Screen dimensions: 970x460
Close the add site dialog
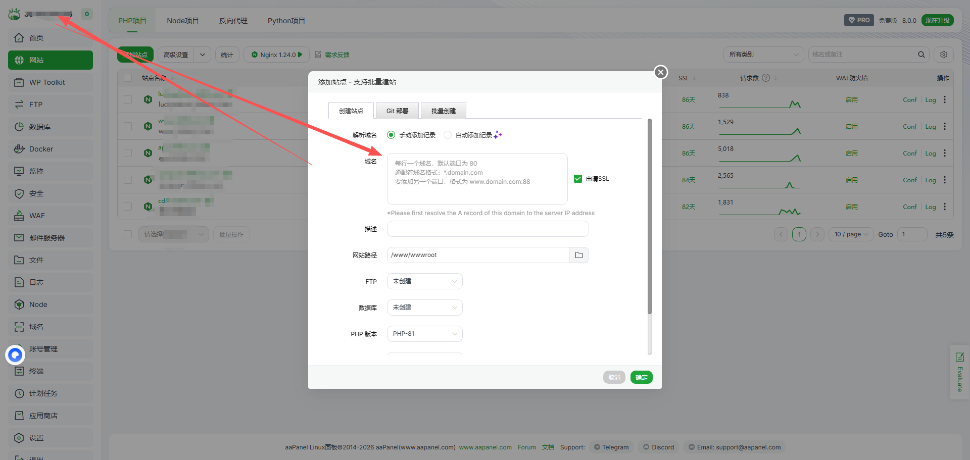(660, 72)
